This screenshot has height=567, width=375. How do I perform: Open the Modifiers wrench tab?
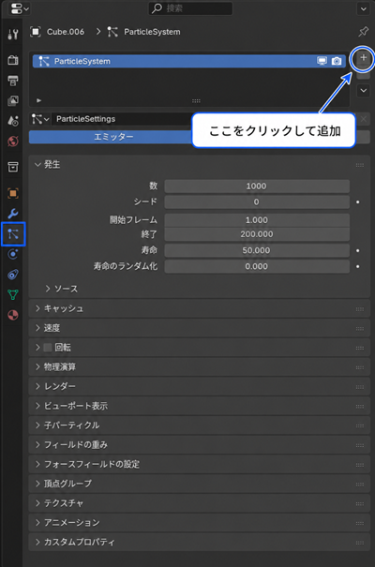coord(13,214)
